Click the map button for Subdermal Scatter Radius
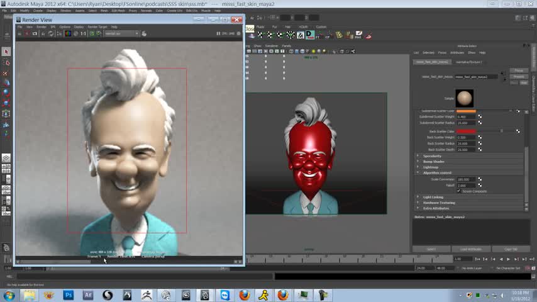537x302 pixels. [x=480, y=123]
